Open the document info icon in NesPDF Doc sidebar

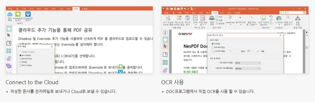click(x=165, y=33)
